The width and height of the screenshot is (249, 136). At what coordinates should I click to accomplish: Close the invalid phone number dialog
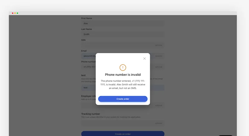144,59
